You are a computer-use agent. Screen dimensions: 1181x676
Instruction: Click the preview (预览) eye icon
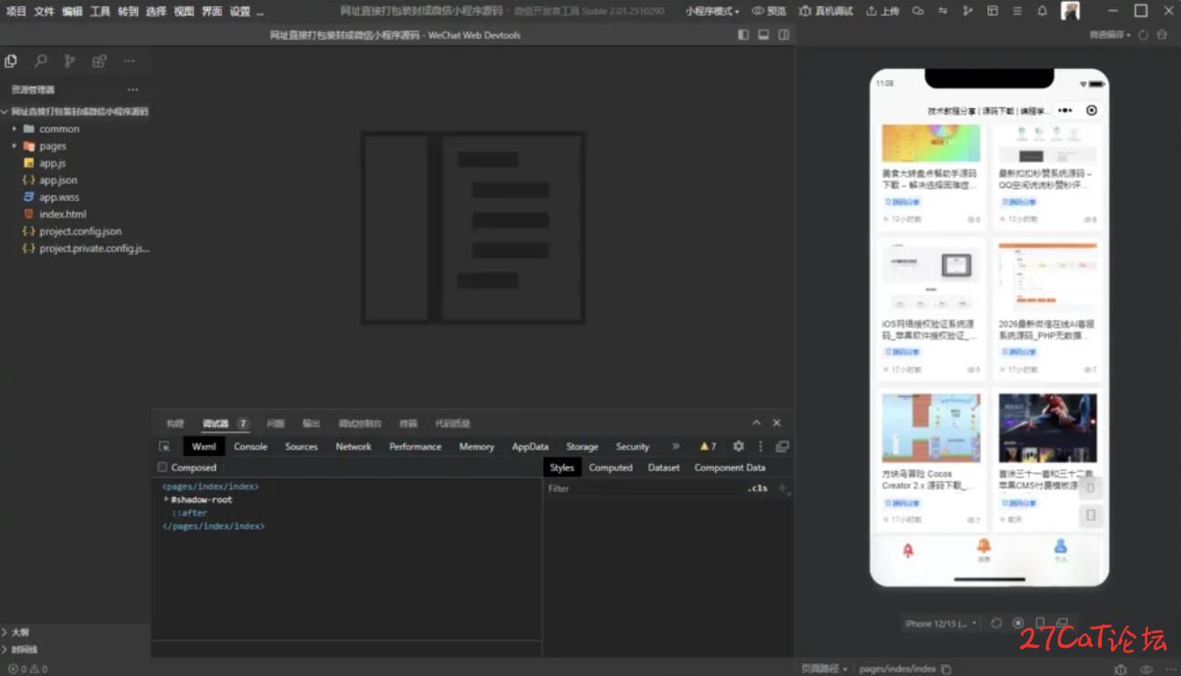tap(769, 11)
